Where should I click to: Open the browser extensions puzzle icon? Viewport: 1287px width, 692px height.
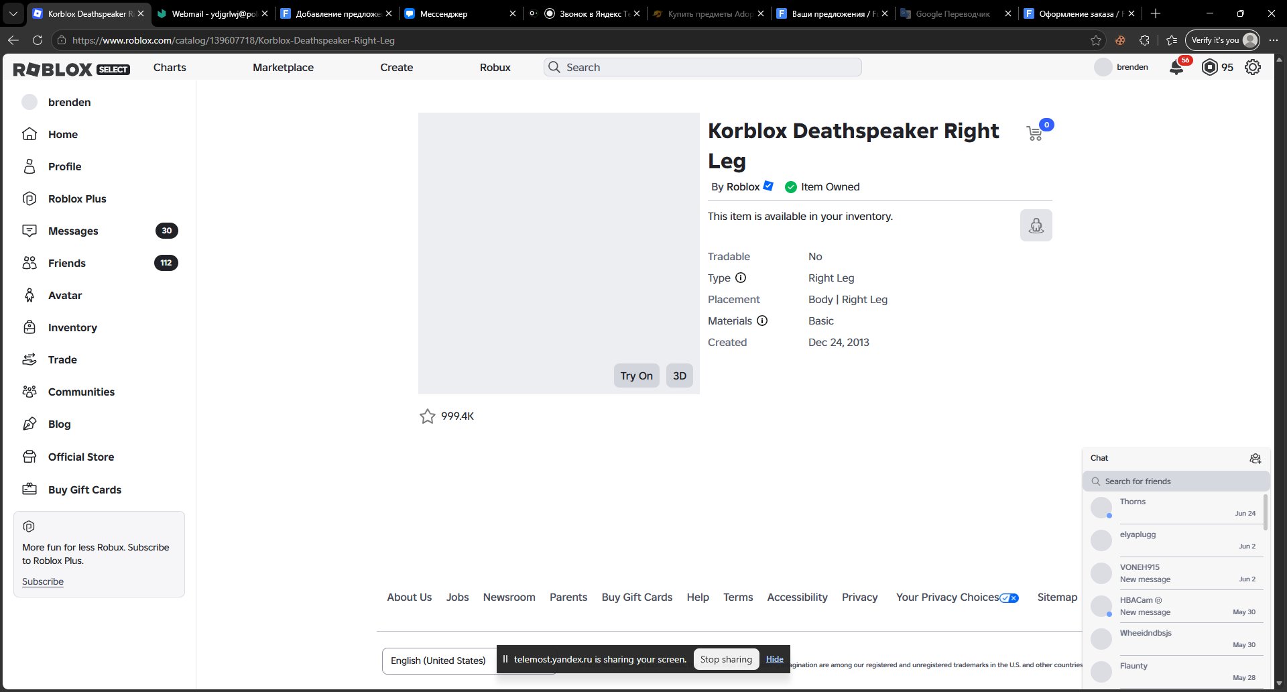(x=1144, y=40)
